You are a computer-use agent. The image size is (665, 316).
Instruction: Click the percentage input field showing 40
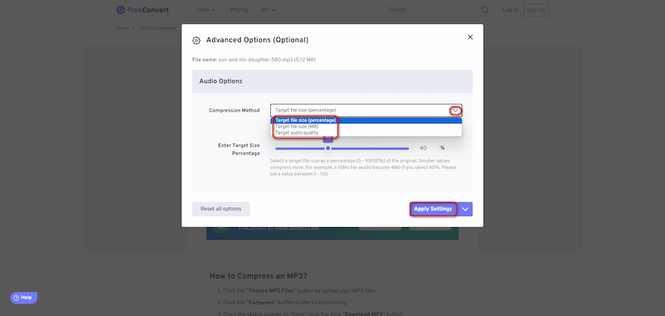coord(426,148)
